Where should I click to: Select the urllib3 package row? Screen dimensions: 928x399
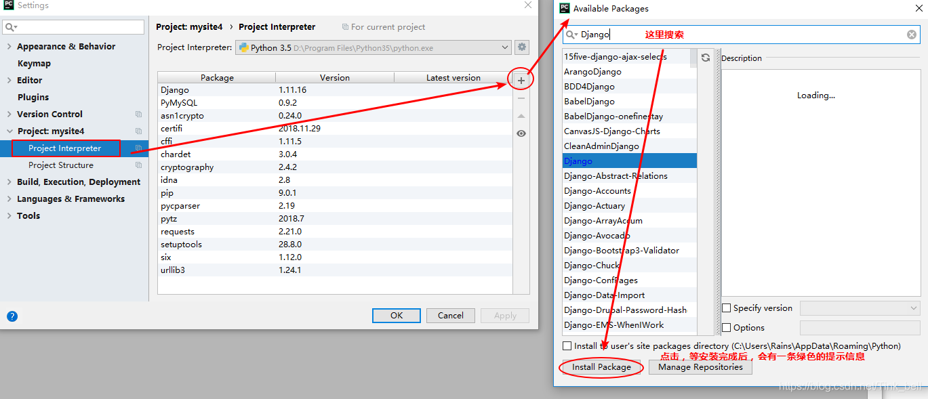click(x=335, y=270)
